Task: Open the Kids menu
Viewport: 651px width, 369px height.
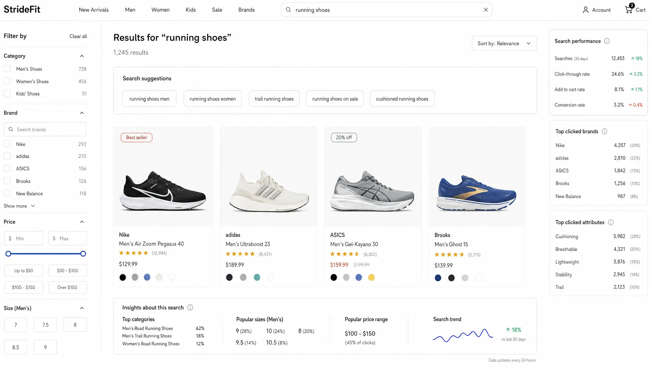Action: (x=191, y=10)
